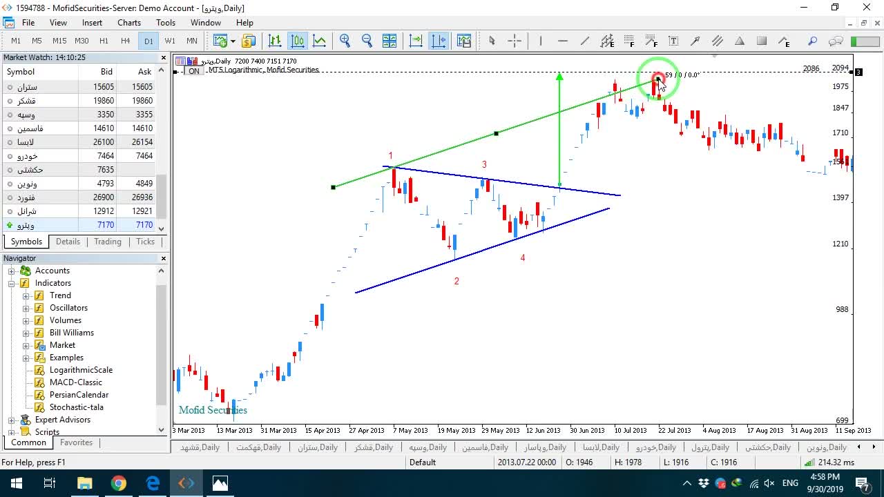884x497 pixels.
Task: Sort Market Watch by Ask header
Action: coord(136,72)
